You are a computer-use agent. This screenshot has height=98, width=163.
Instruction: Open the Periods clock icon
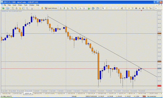point(93,8)
